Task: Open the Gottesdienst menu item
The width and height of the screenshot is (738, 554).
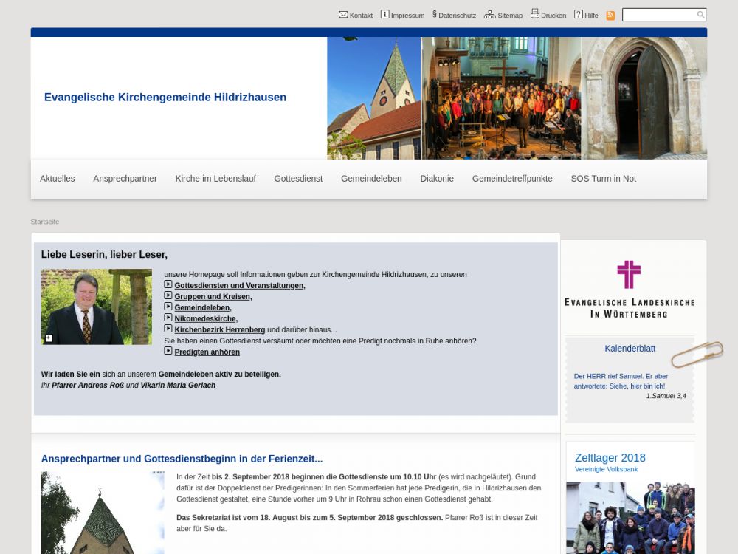Action: [x=298, y=179]
